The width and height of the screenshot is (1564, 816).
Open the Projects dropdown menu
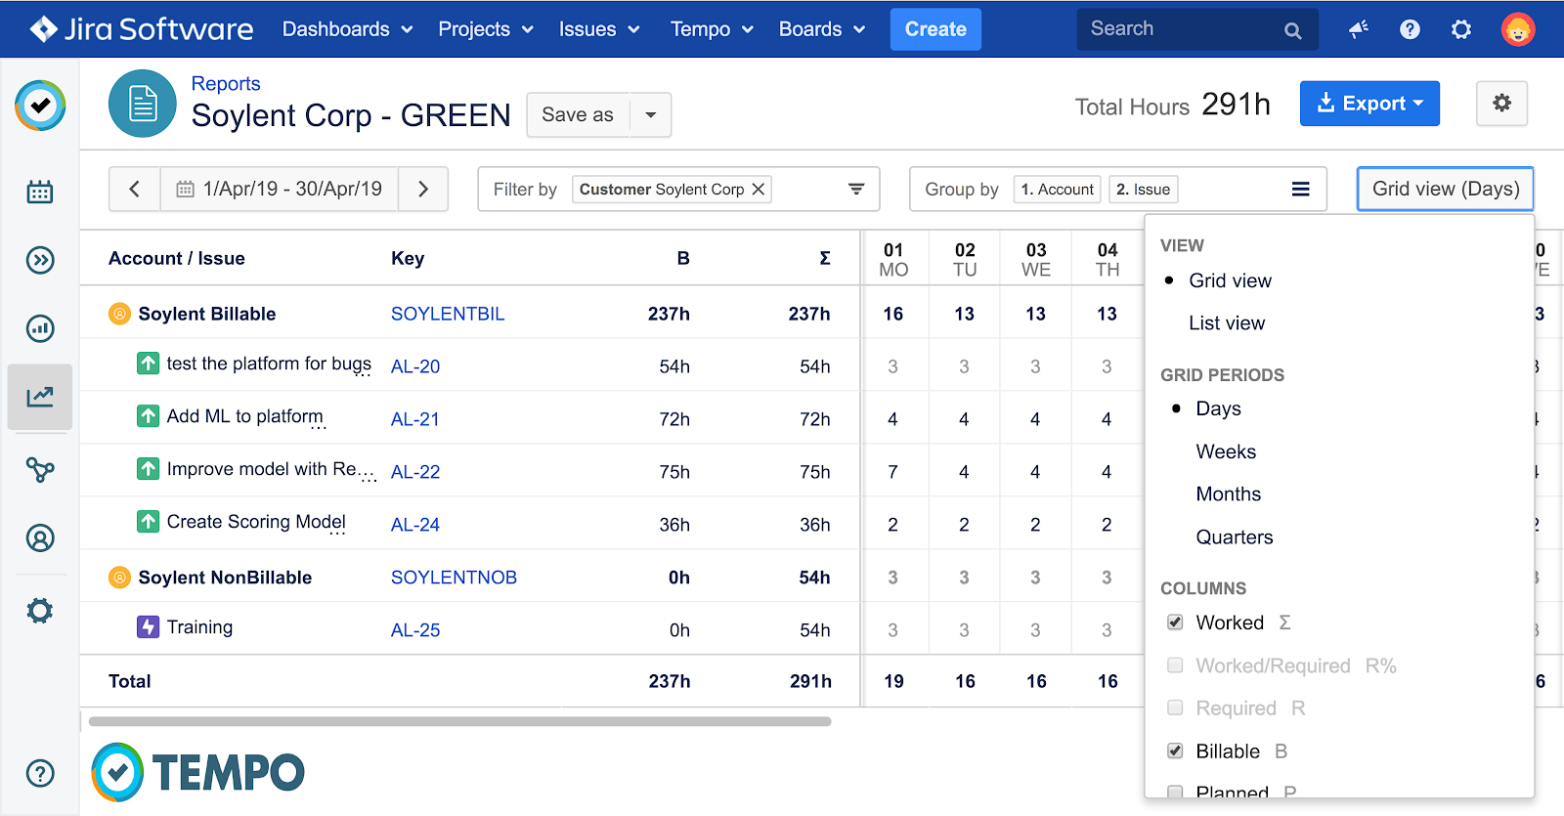coord(486,29)
